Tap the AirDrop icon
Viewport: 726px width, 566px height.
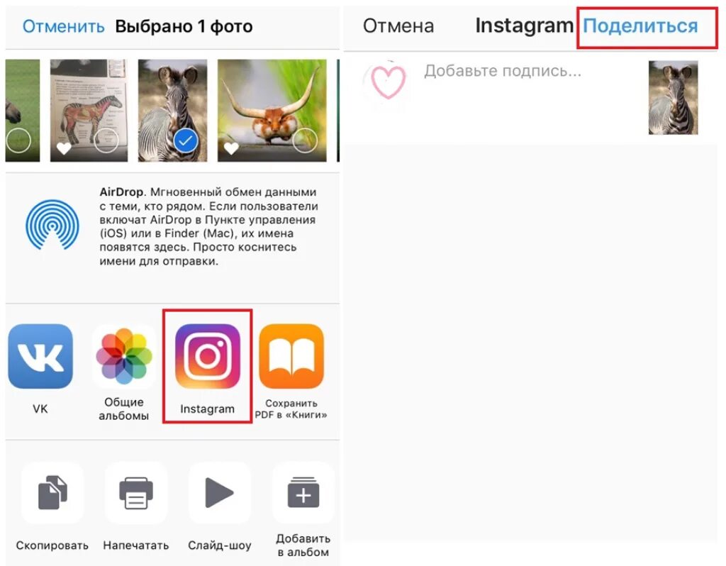52,225
